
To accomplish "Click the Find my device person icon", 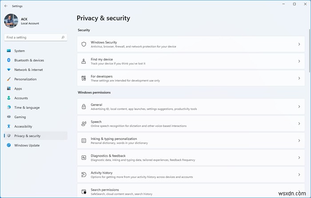I will (x=84, y=61).
